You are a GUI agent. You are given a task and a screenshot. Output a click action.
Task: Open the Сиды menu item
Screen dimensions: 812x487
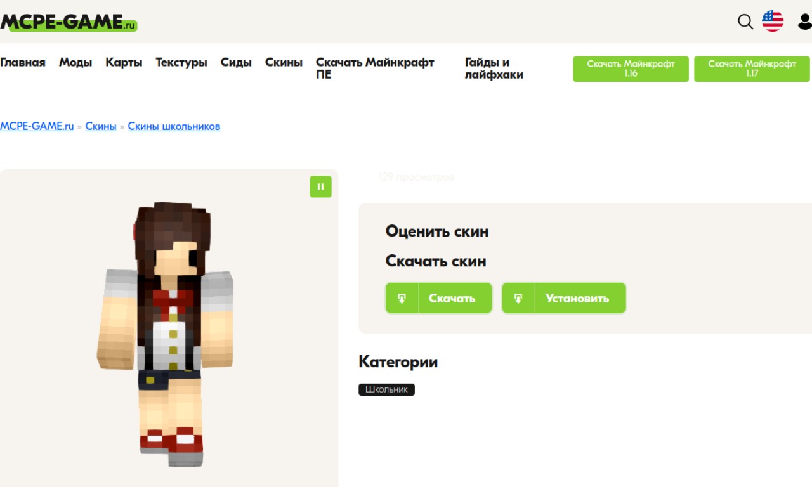[236, 62]
